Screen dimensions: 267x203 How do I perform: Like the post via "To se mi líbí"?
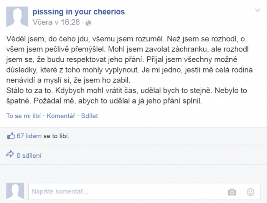tap(24, 115)
